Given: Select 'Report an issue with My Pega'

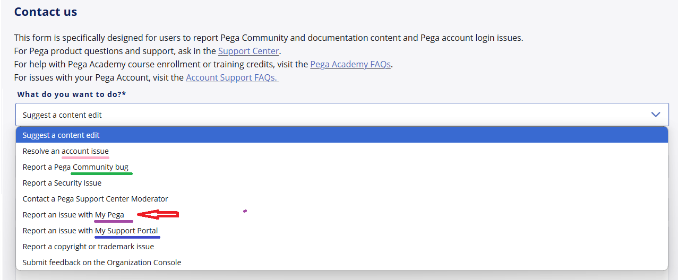Looking at the screenshot, I should [x=73, y=215].
